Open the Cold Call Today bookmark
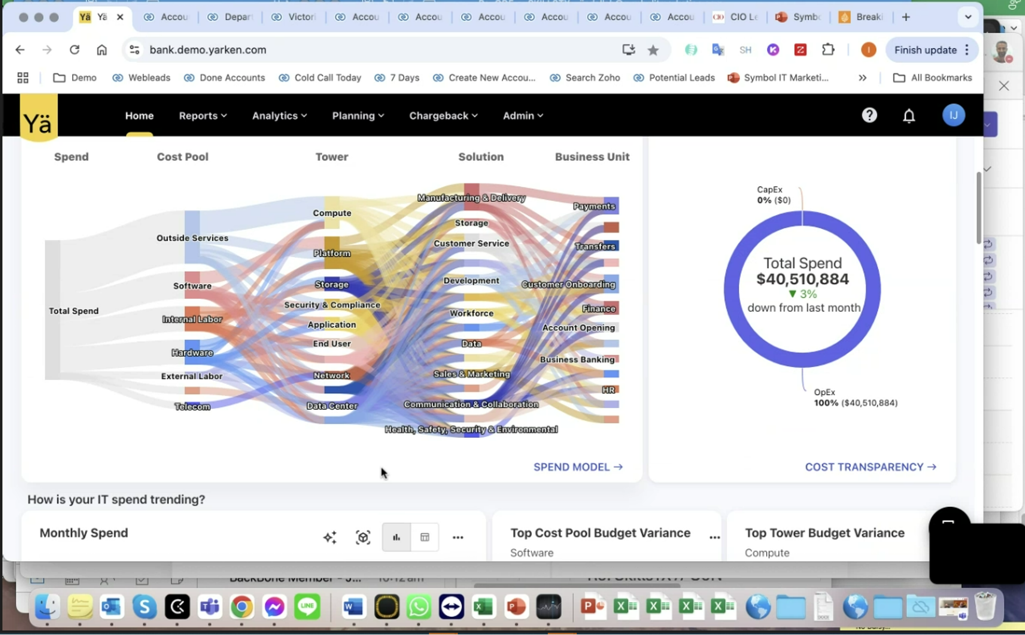This screenshot has width=1025, height=635. click(320, 78)
